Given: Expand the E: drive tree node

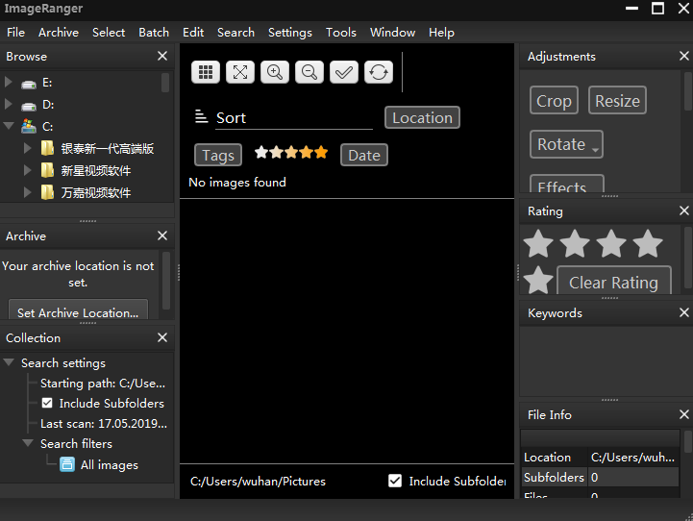Looking at the screenshot, I should tap(10, 83).
